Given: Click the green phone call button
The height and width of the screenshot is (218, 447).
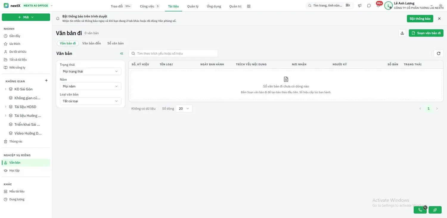Looking at the screenshot, I should (x=420, y=210).
